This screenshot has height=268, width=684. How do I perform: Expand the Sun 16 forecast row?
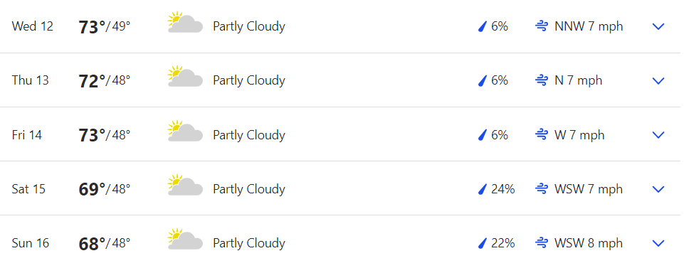[658, 243]
